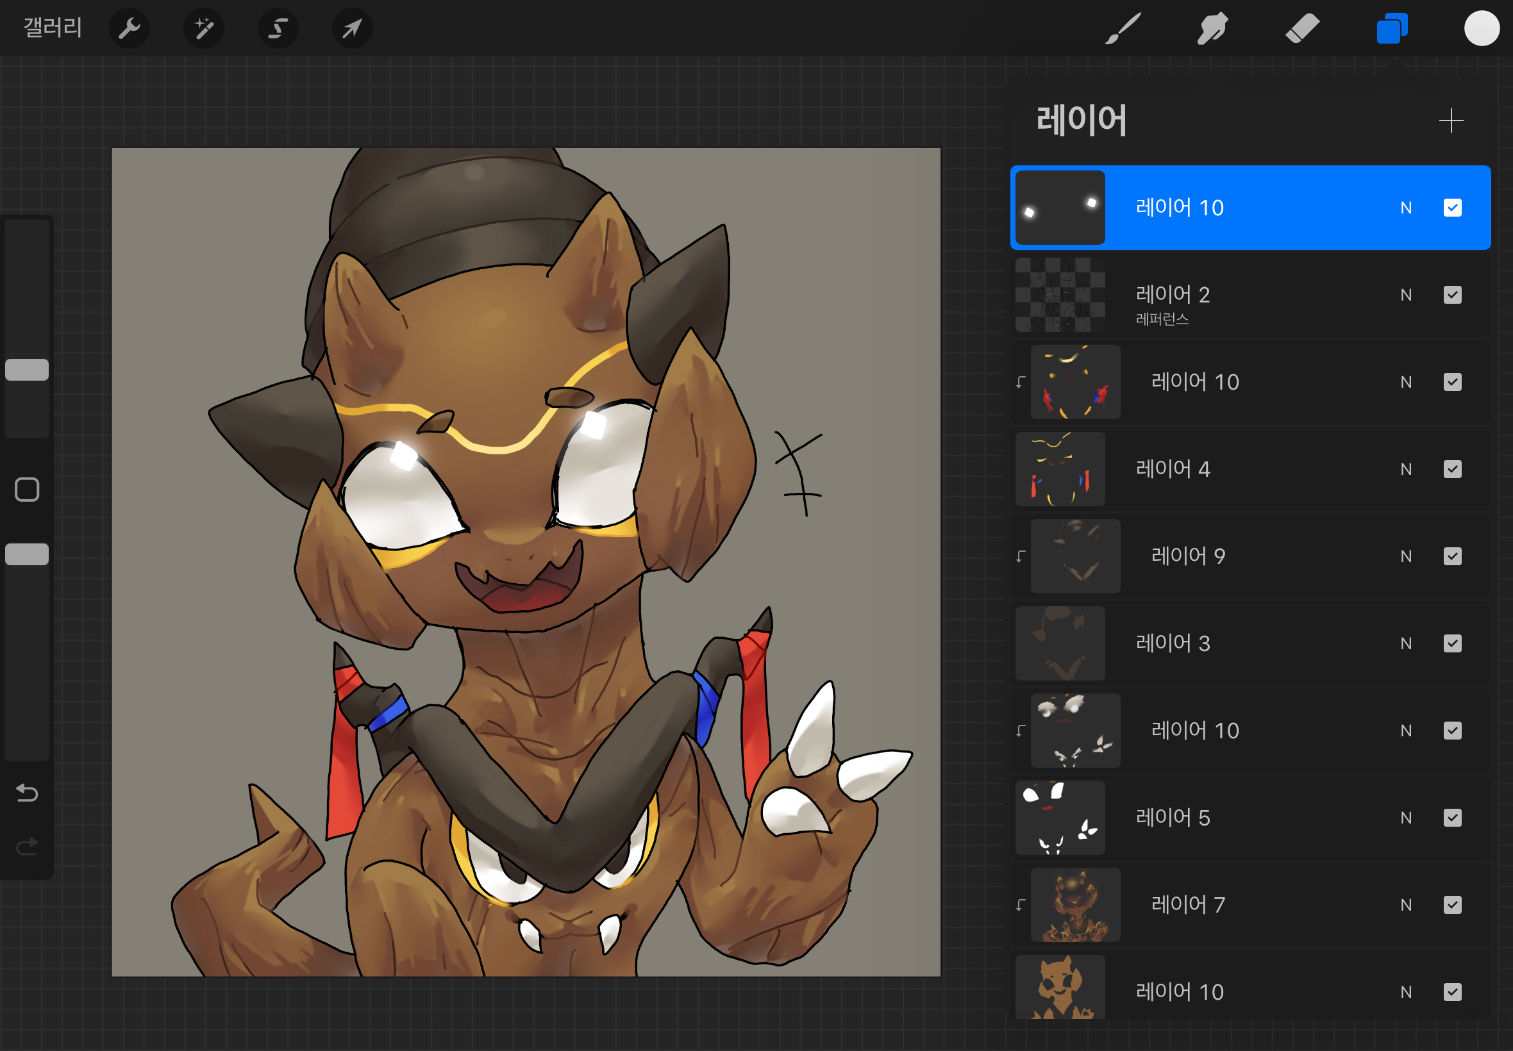The height and width of the screenshot is (1051, 1513).
Task: Open the Adjustments magic wand menu
Action: 203,28
